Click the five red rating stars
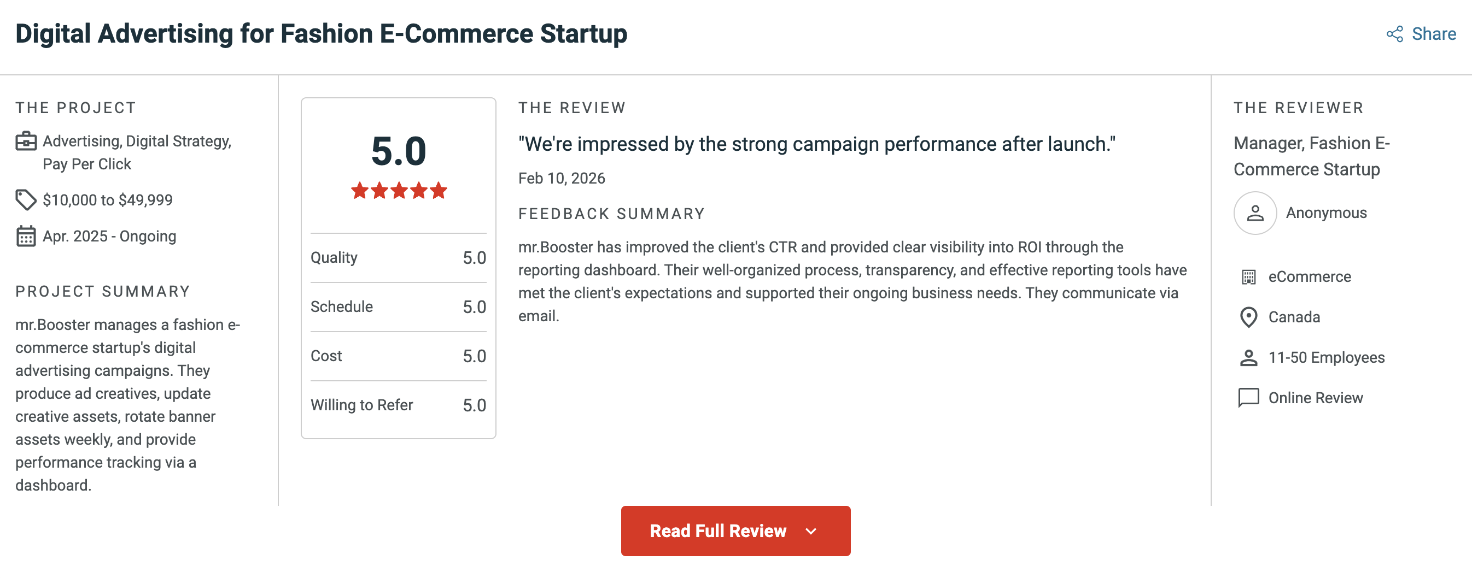This screenshot has height=578, width=1472. 399,190
